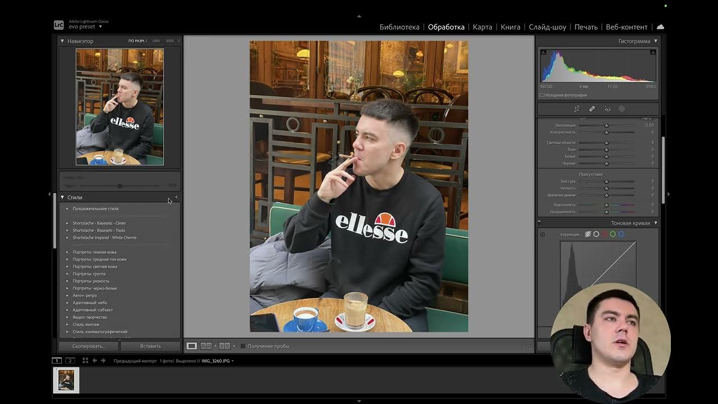Click the Вставить button
718x404 pixels.
coord(150,346)
